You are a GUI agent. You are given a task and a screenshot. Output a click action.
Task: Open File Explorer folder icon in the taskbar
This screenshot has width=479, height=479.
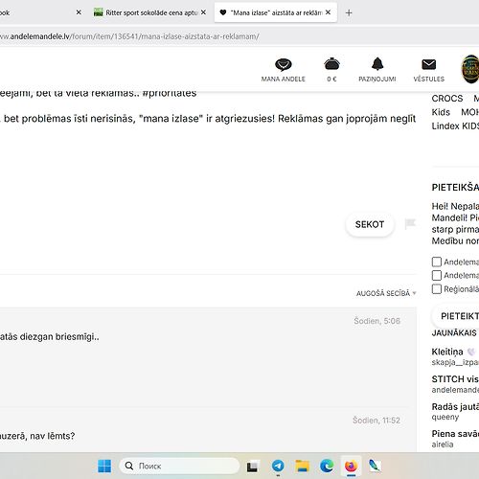[302, 467]
